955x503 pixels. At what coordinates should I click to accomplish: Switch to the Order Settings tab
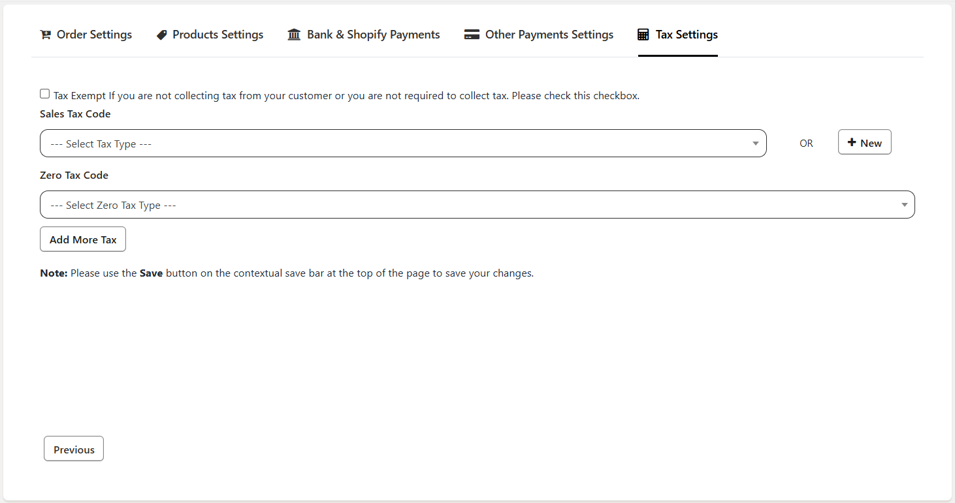click(x=94, y=35)
